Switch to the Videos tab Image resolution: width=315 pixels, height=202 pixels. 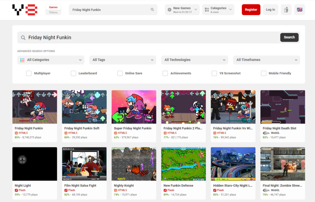tap(53, 13)
